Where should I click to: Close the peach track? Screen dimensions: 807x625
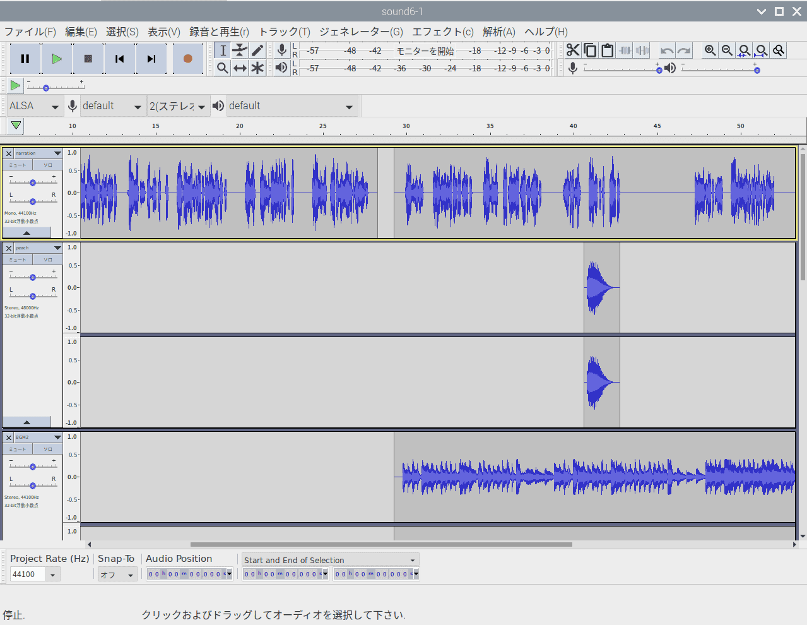click(8, 248)
